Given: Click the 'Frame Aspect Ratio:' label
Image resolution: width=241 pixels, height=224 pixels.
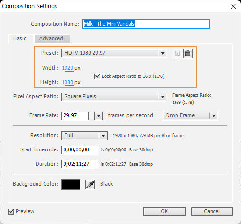Looking at the screenshot, I should 192,95.
